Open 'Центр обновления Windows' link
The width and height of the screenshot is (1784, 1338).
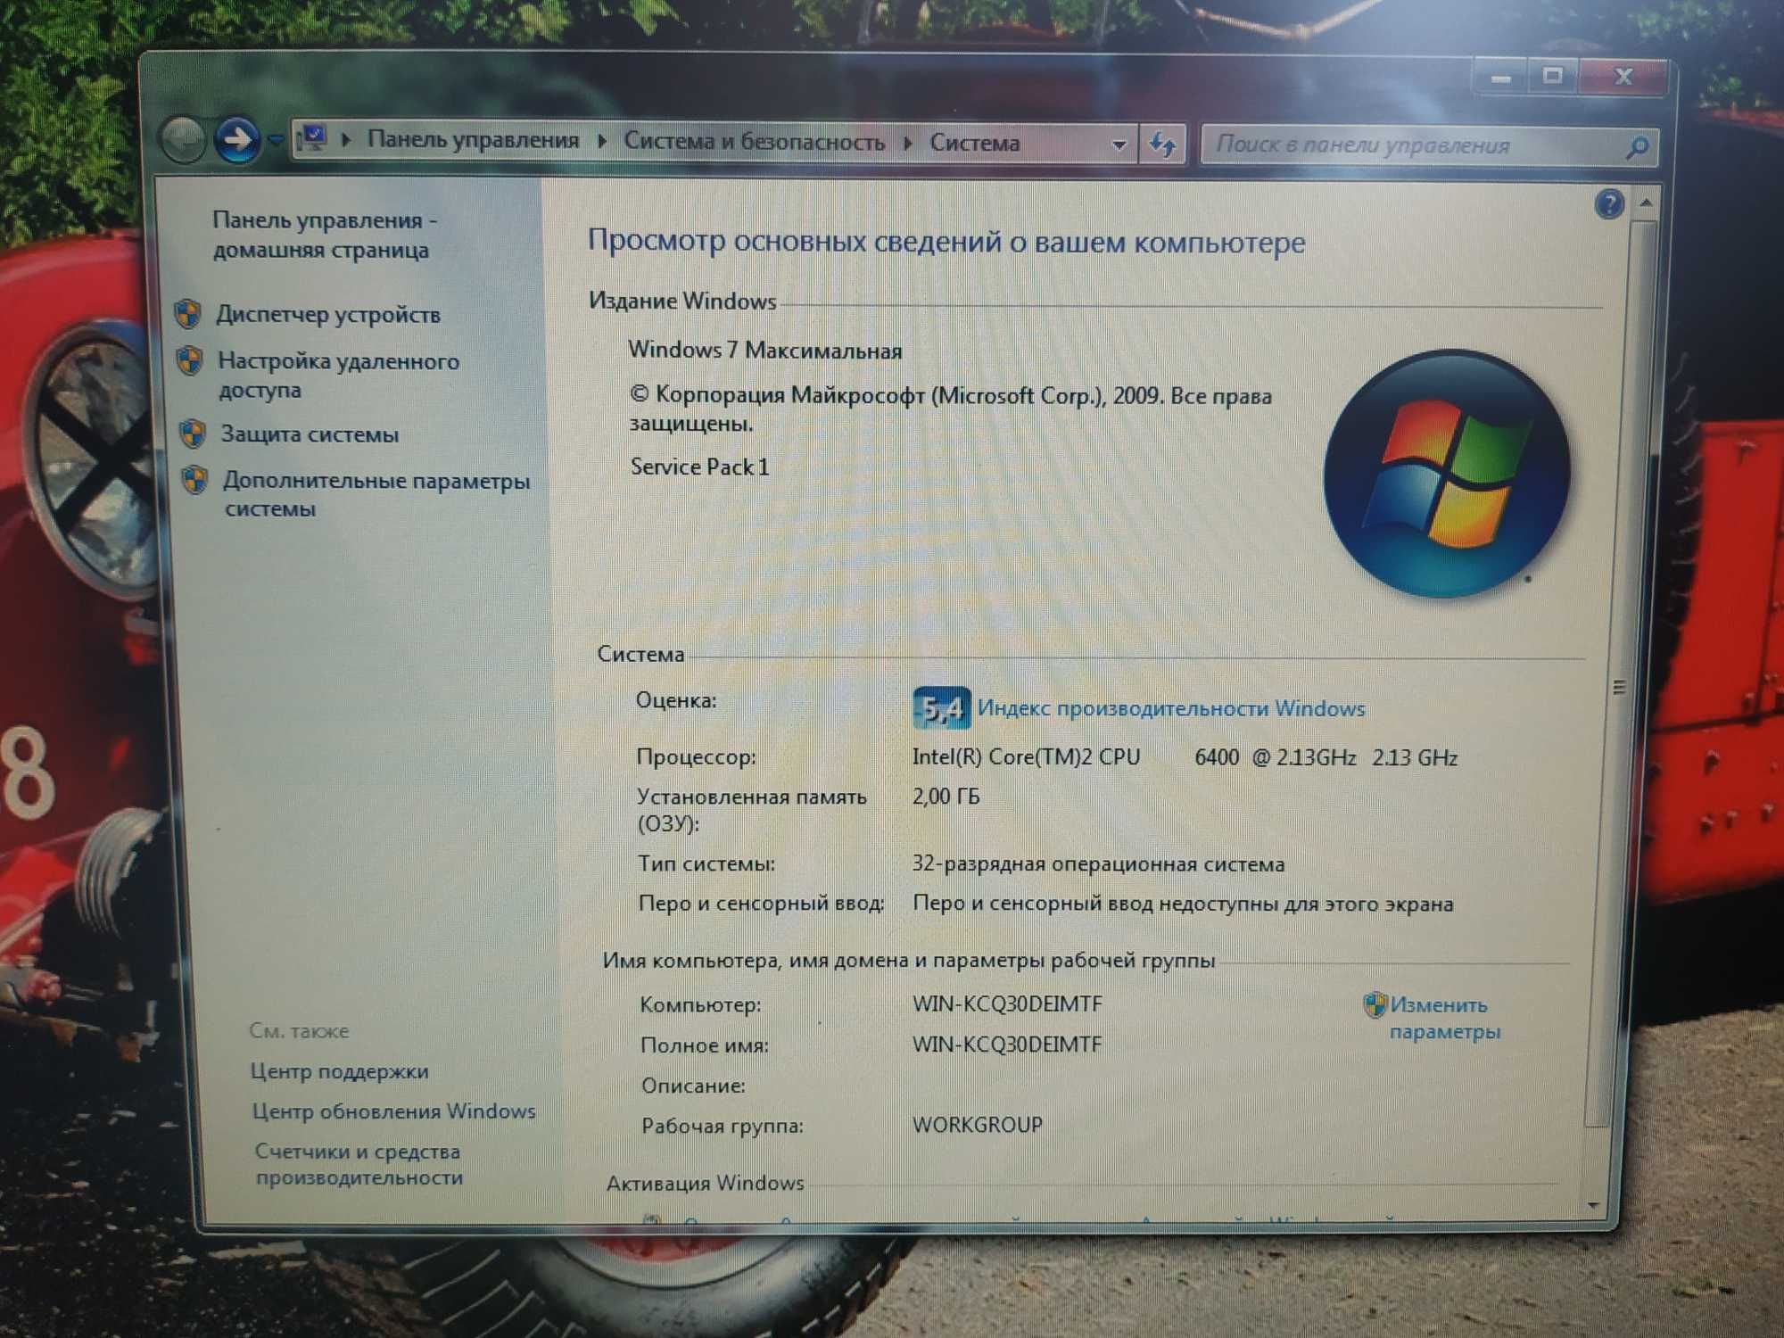[x=393, y=1111]
